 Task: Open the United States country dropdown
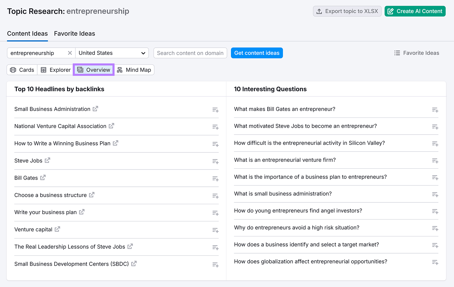click(112, 53)
